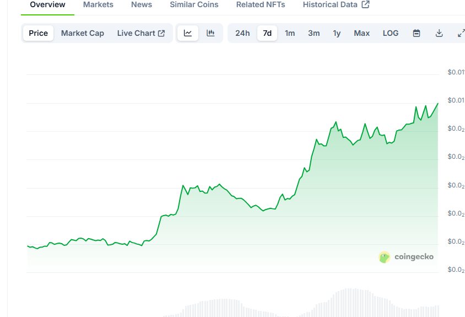Select the Market Cap chart mode
Viewport: 465px width, 317px height.
point(83,33)
